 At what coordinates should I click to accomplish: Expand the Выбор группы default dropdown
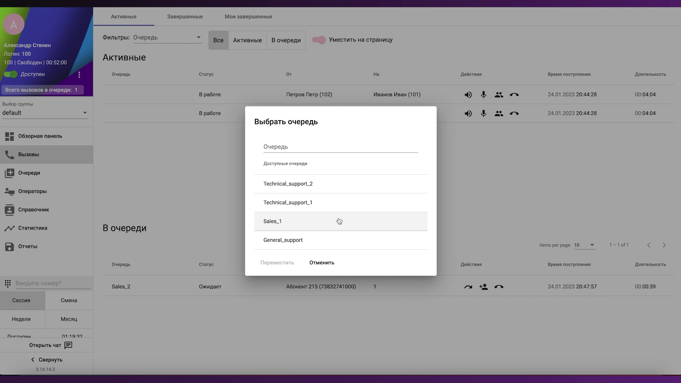[x=45, y=113]
